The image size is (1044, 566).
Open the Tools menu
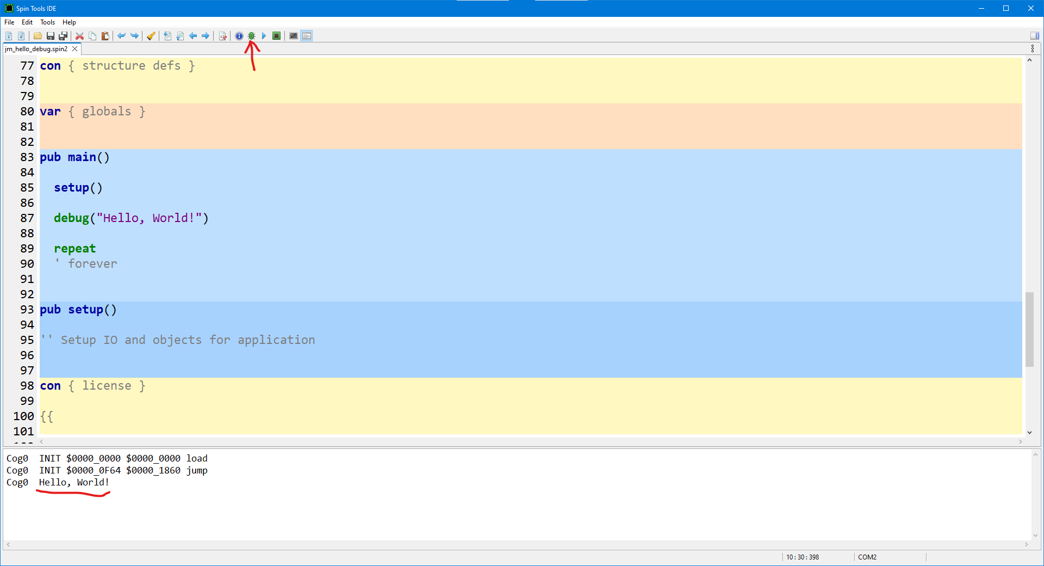[x=47, y=22]
